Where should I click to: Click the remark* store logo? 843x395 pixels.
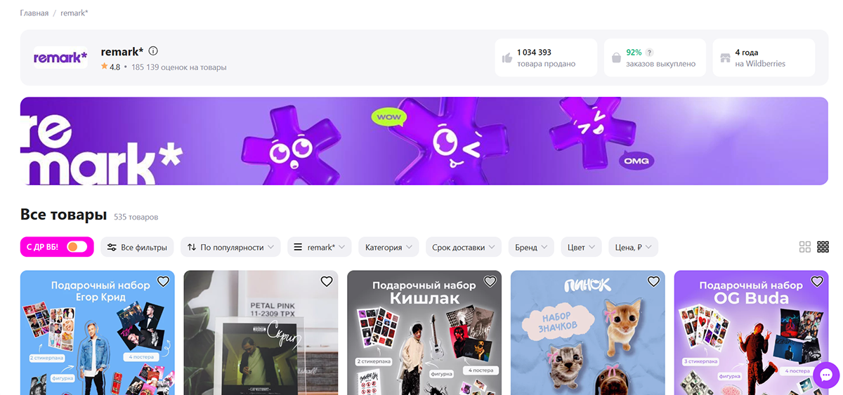[x=60, y=58]
